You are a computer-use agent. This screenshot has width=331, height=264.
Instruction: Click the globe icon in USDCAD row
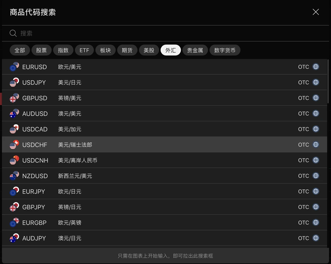316,129
